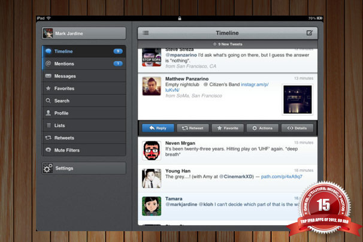
Task: Tap the Young Han name heading
Action: (x=178, y=171)
